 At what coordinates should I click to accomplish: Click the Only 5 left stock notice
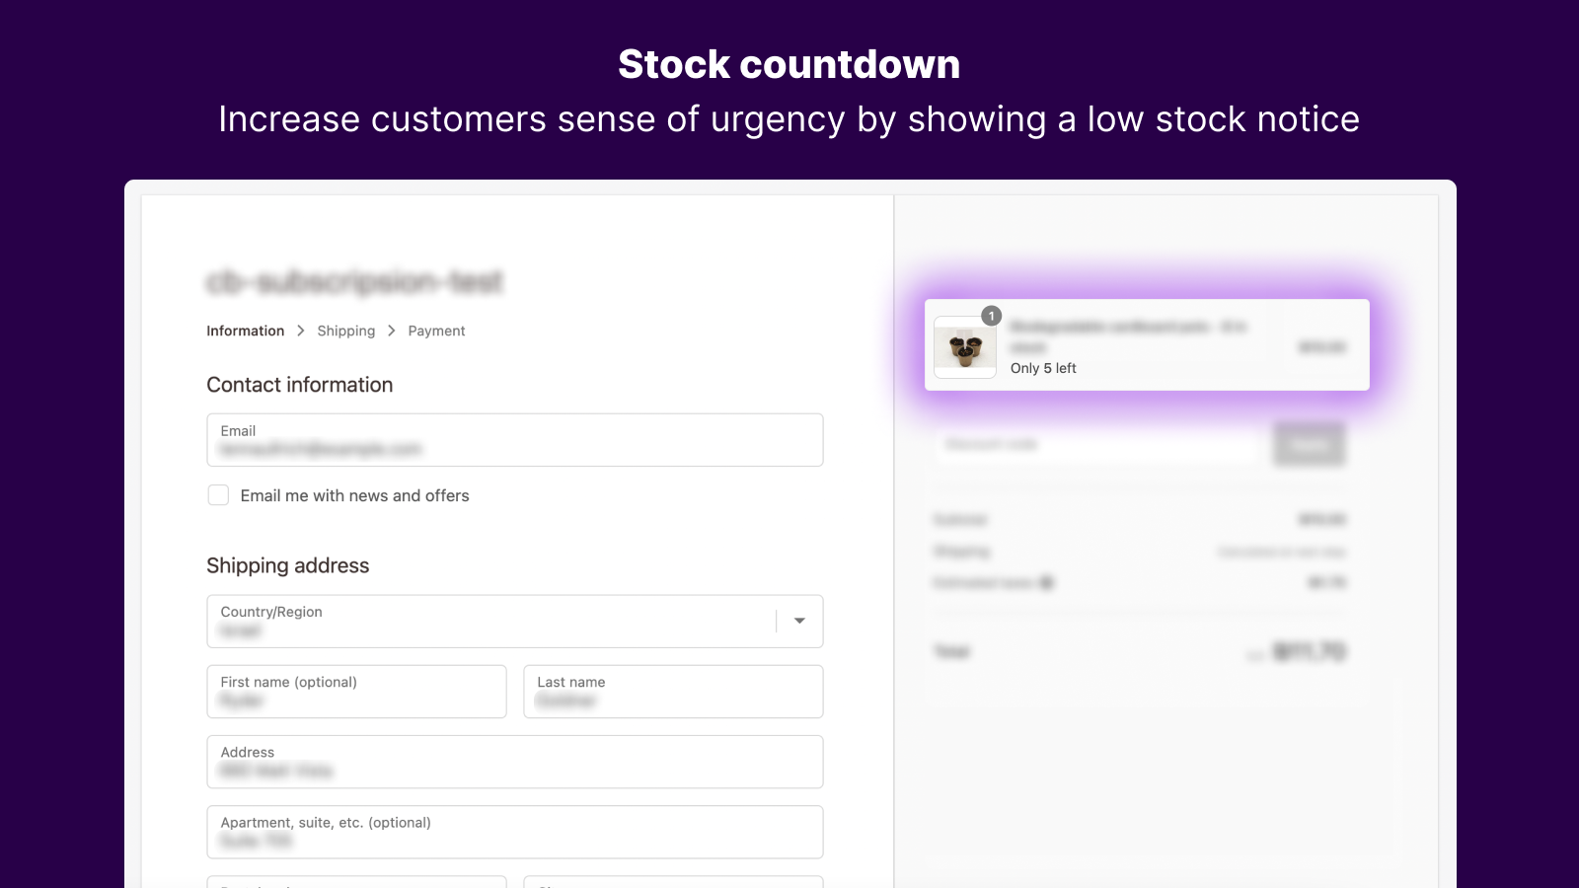tap(1042, 367)
